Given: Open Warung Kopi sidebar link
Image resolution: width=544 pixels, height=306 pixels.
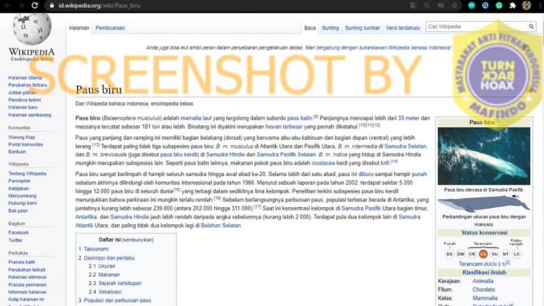Looking at the screenshot, I should click(x=22, y=137).
